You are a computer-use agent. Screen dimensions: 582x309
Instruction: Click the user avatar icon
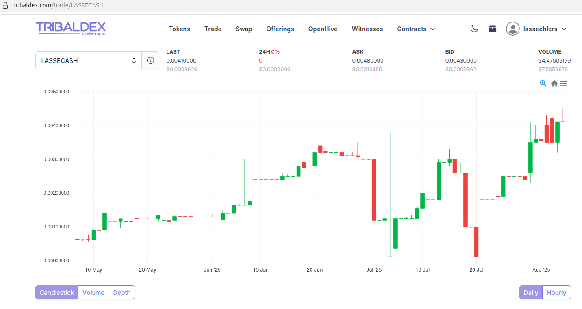(513, 29)
